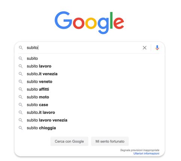The height and width of the screenshot is (161, 181).
Task: Choose the 'subito case' suggestion
Action: 89,105
